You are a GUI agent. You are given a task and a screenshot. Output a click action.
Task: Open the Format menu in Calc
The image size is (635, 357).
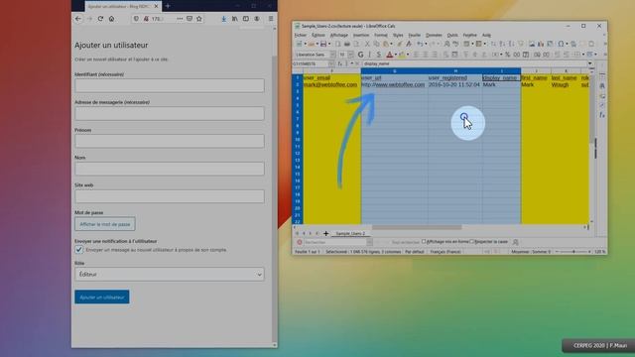(x=381, y=36)
